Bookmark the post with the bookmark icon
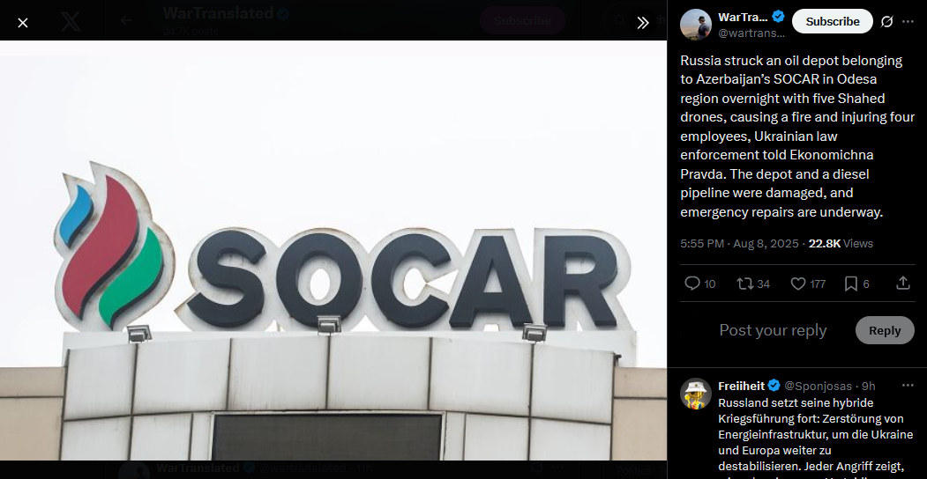This screenshot has height=479, width=927. tap(857, 284)
